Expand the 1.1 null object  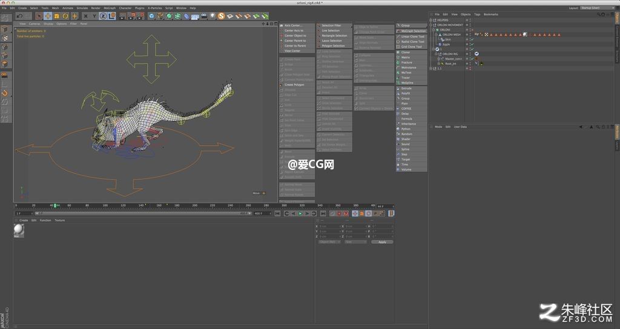pos(431,68)
